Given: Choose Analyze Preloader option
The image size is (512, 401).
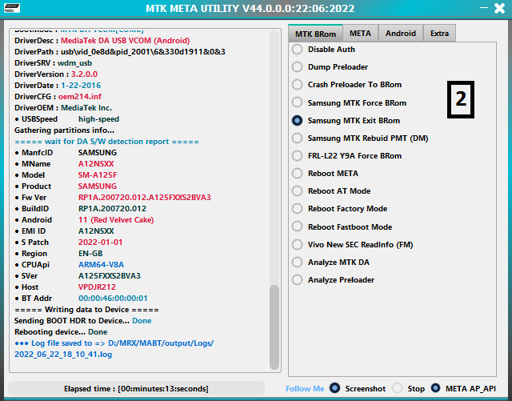Looking at the screenshot, I should (334, 280).
